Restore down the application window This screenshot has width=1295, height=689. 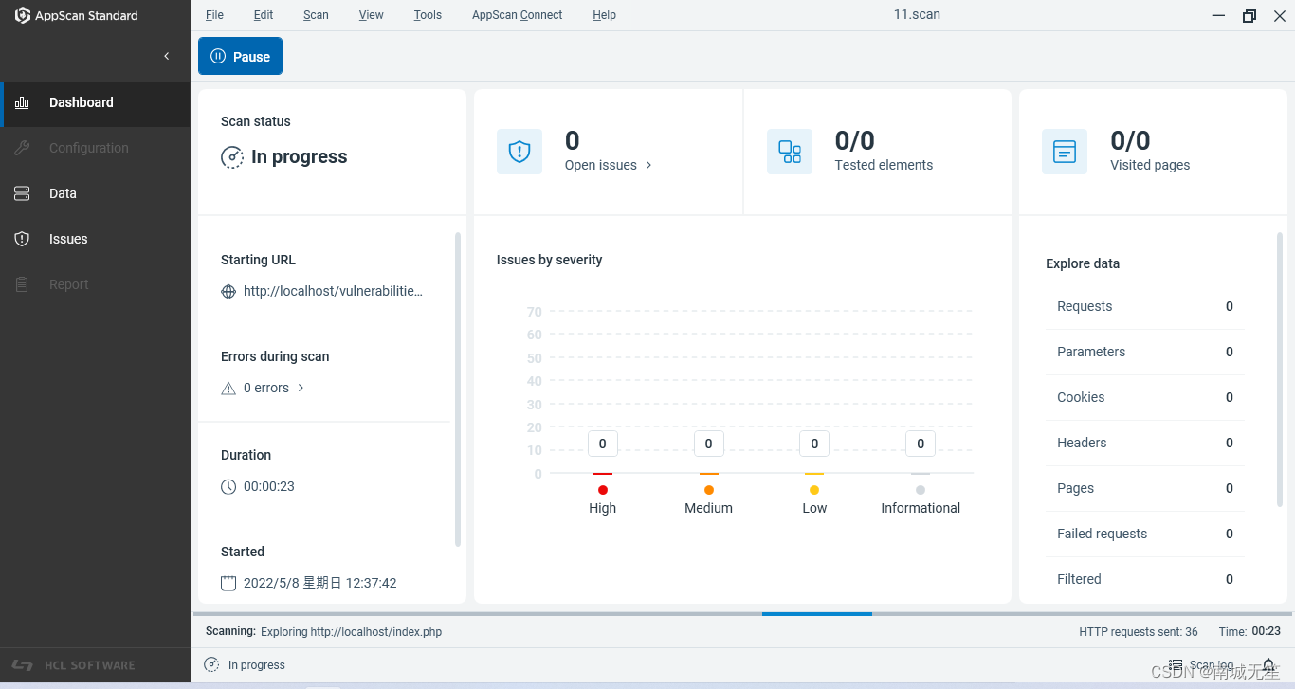[1249, 15]
